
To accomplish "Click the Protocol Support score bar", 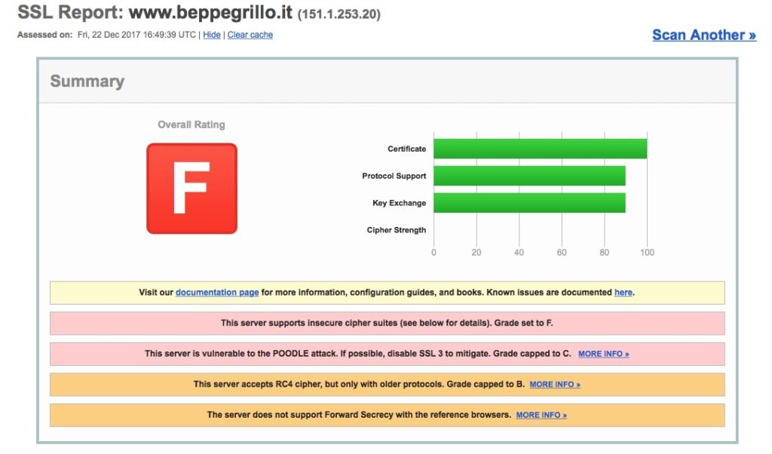I will [529, 176].
